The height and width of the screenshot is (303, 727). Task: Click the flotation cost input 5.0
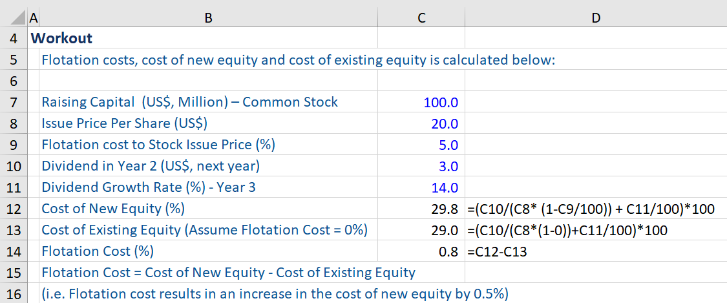click(448, 145)
